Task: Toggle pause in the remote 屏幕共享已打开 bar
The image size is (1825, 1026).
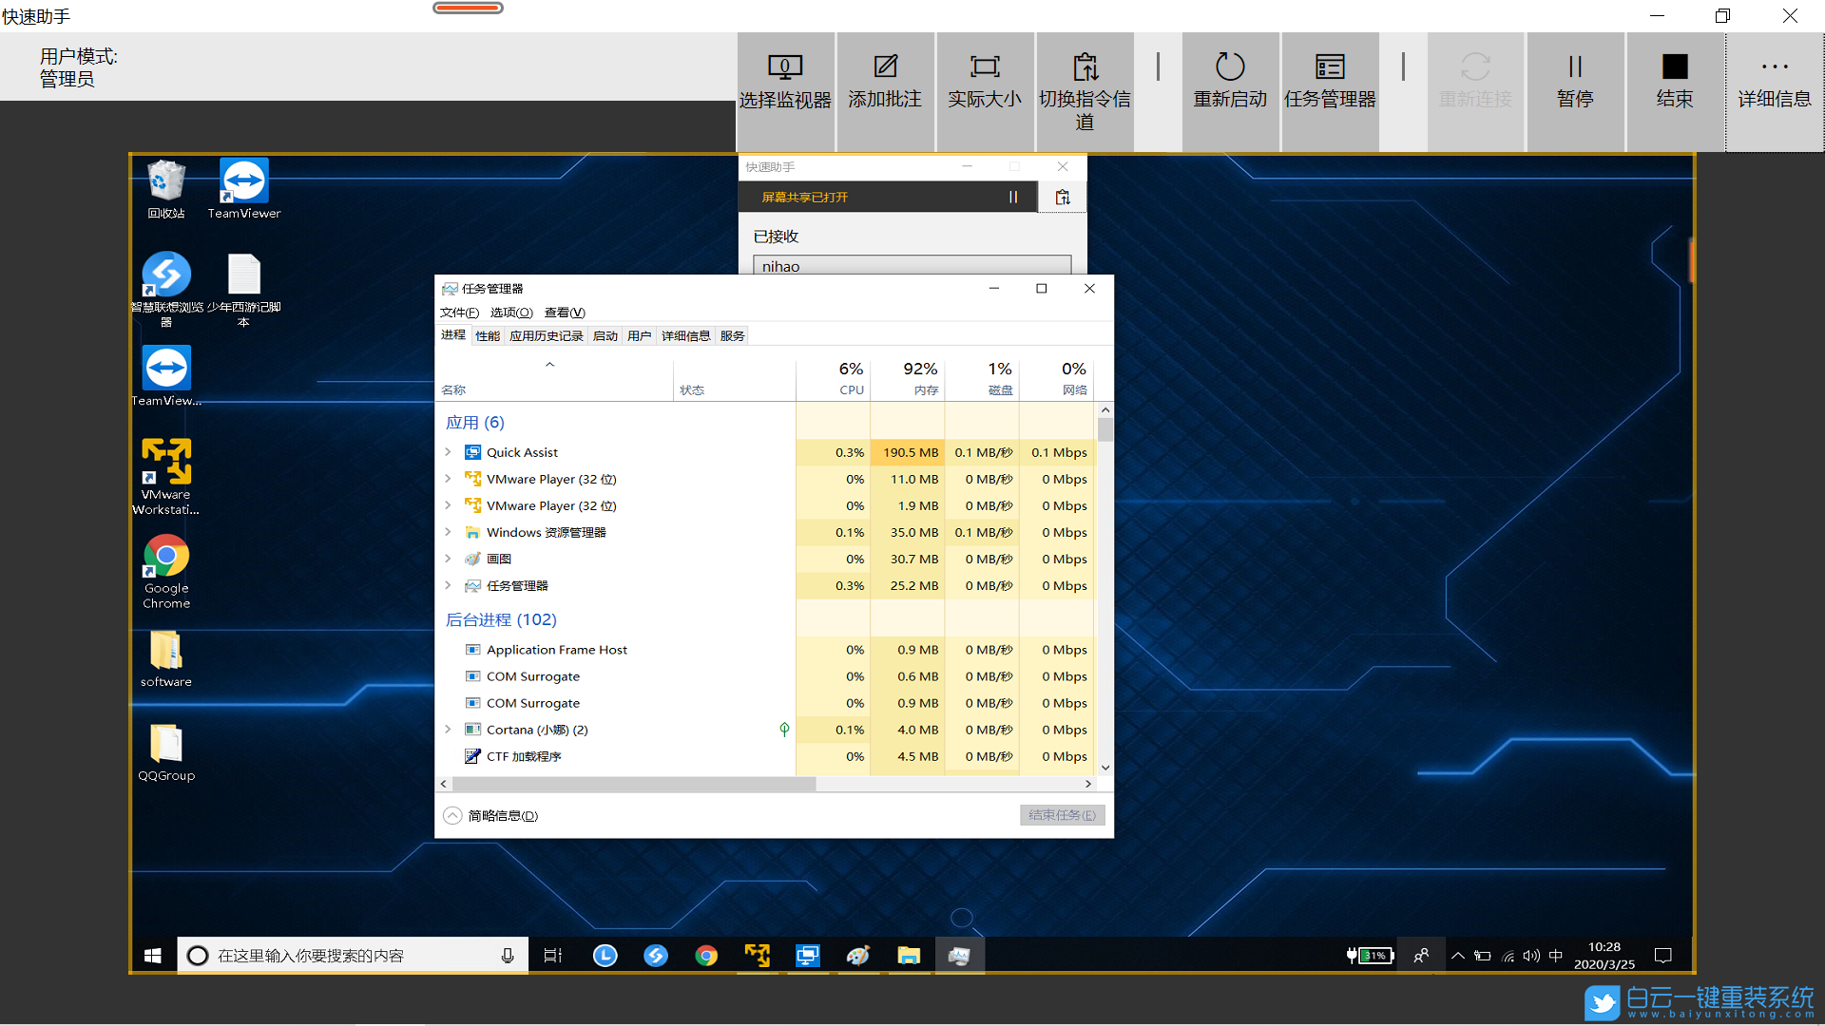Action: tap(1013, 197)
